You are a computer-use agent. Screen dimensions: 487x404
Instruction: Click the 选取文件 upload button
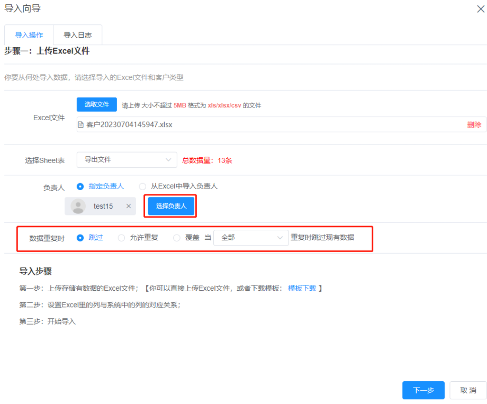pos(96,104)
